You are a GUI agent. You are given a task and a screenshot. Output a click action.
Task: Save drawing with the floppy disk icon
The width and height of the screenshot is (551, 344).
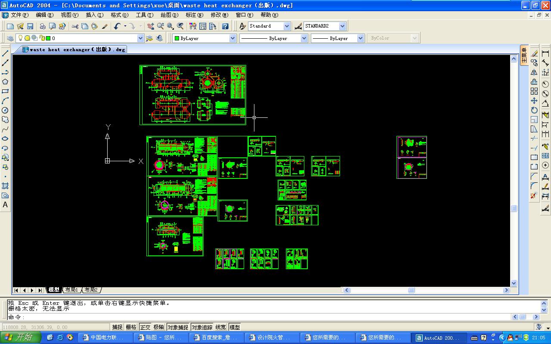click(x=30, y=26)
